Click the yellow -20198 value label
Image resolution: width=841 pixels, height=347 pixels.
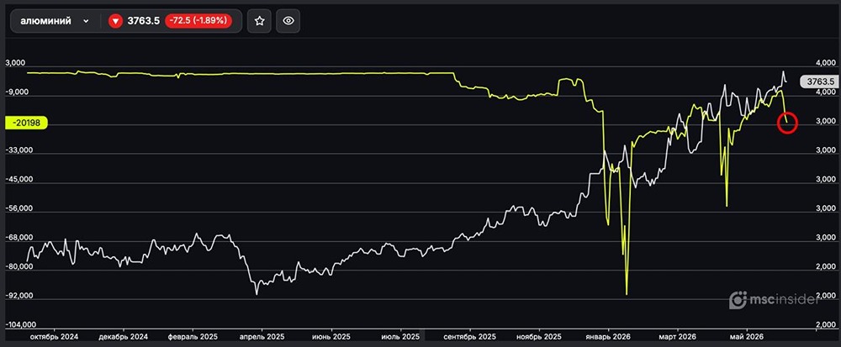click(x=26, y=124)
